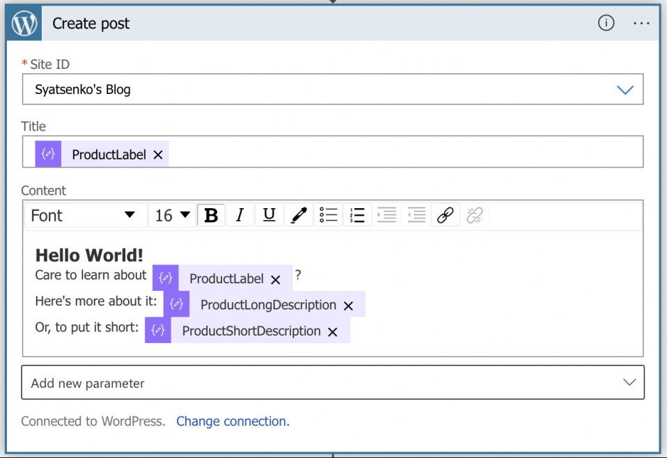The width and height of the screenshot is (667, 458).
Task: Toggle bold formatting
Action: click(x=211, y=215)
